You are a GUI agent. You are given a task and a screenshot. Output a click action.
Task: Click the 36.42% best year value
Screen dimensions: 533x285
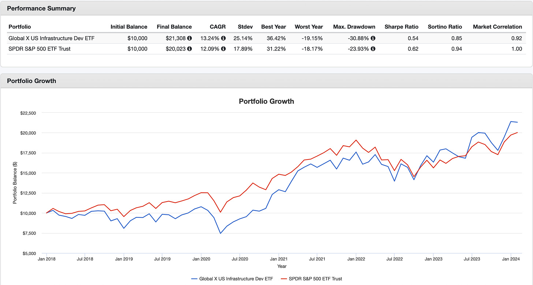(277, 38)
